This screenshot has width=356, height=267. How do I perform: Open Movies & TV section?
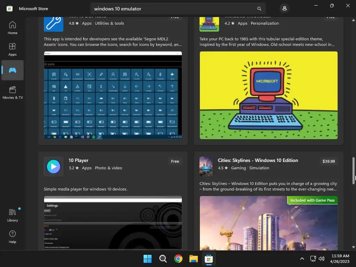[x=13, y=92]
